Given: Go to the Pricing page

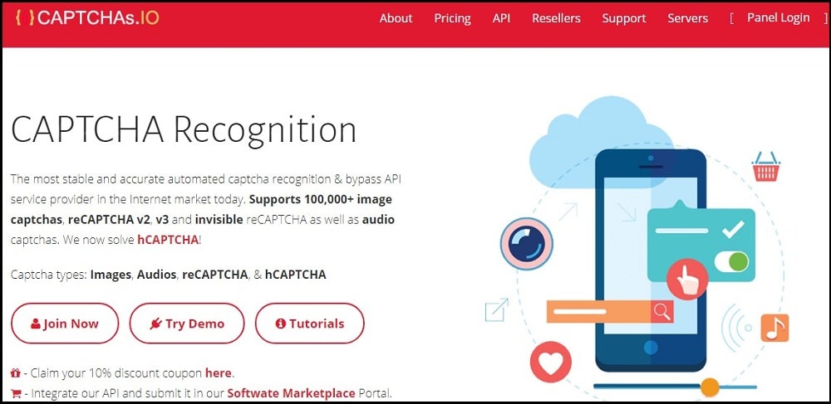Looking at the screenshot, I should (x=452, y=18).
